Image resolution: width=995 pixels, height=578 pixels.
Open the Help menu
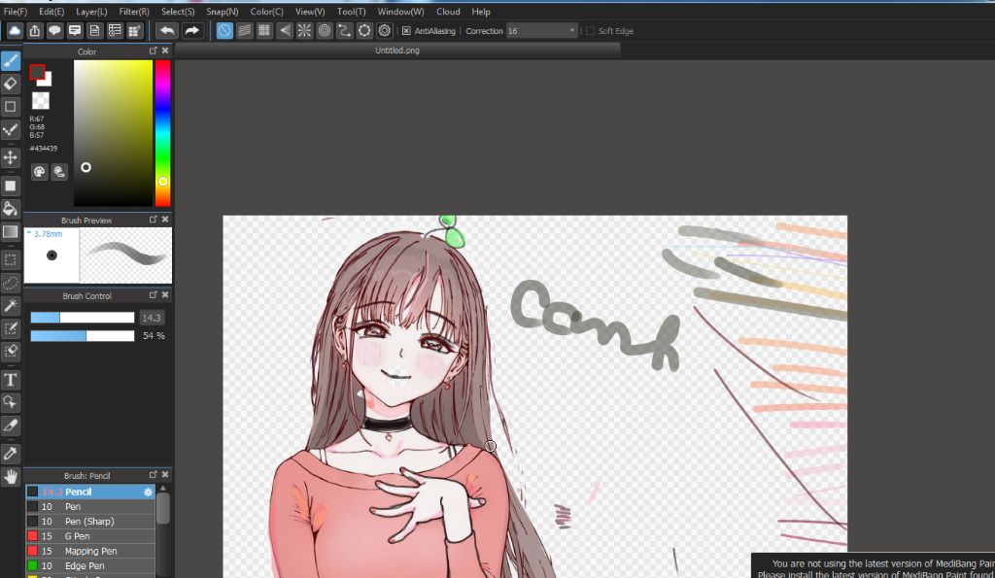point(481,12)
